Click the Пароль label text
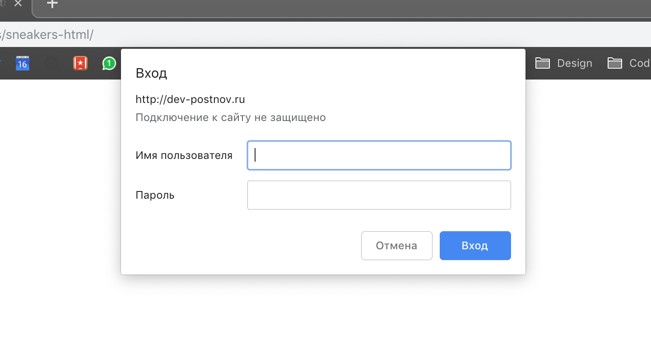The height and width of the screenshot is (345, 651). [x=155, y=195]
